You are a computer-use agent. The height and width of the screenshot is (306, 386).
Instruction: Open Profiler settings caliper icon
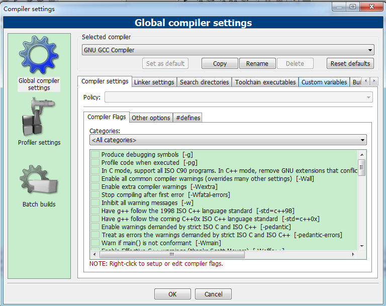[x=38, y=117]
